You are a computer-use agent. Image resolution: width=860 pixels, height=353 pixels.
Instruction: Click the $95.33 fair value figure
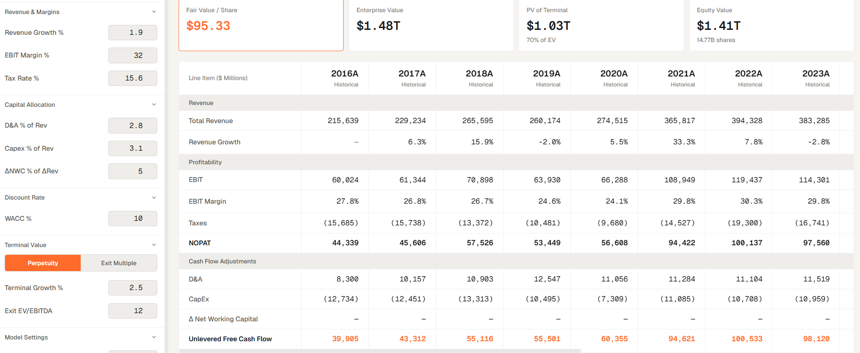pyautogui.click(x=208, y=26)
